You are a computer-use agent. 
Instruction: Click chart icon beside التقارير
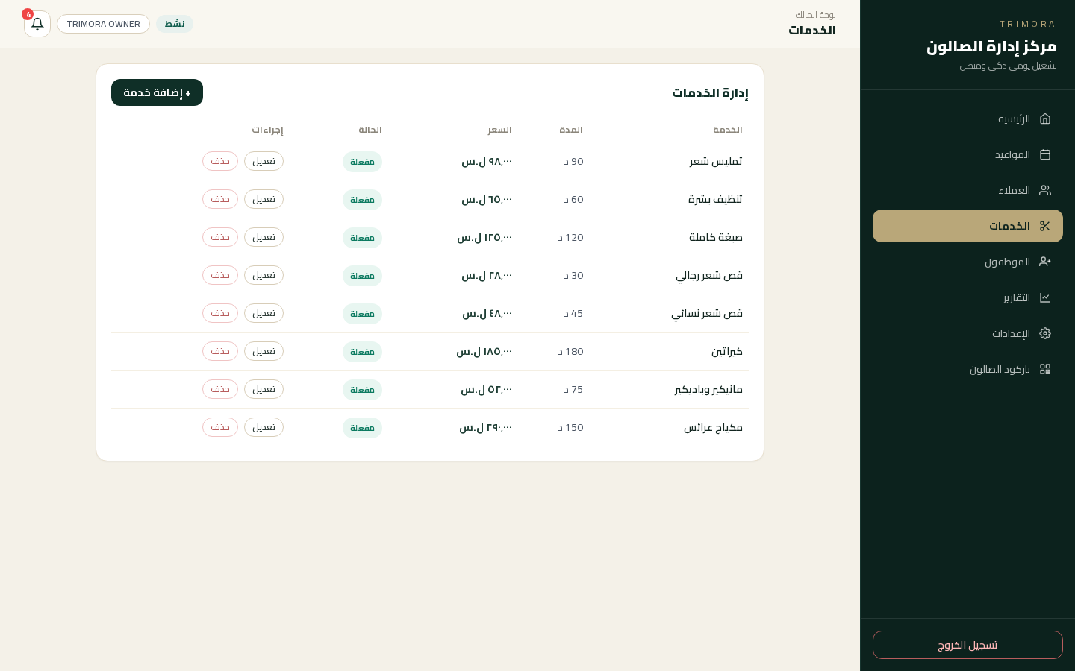(1045, 297)
